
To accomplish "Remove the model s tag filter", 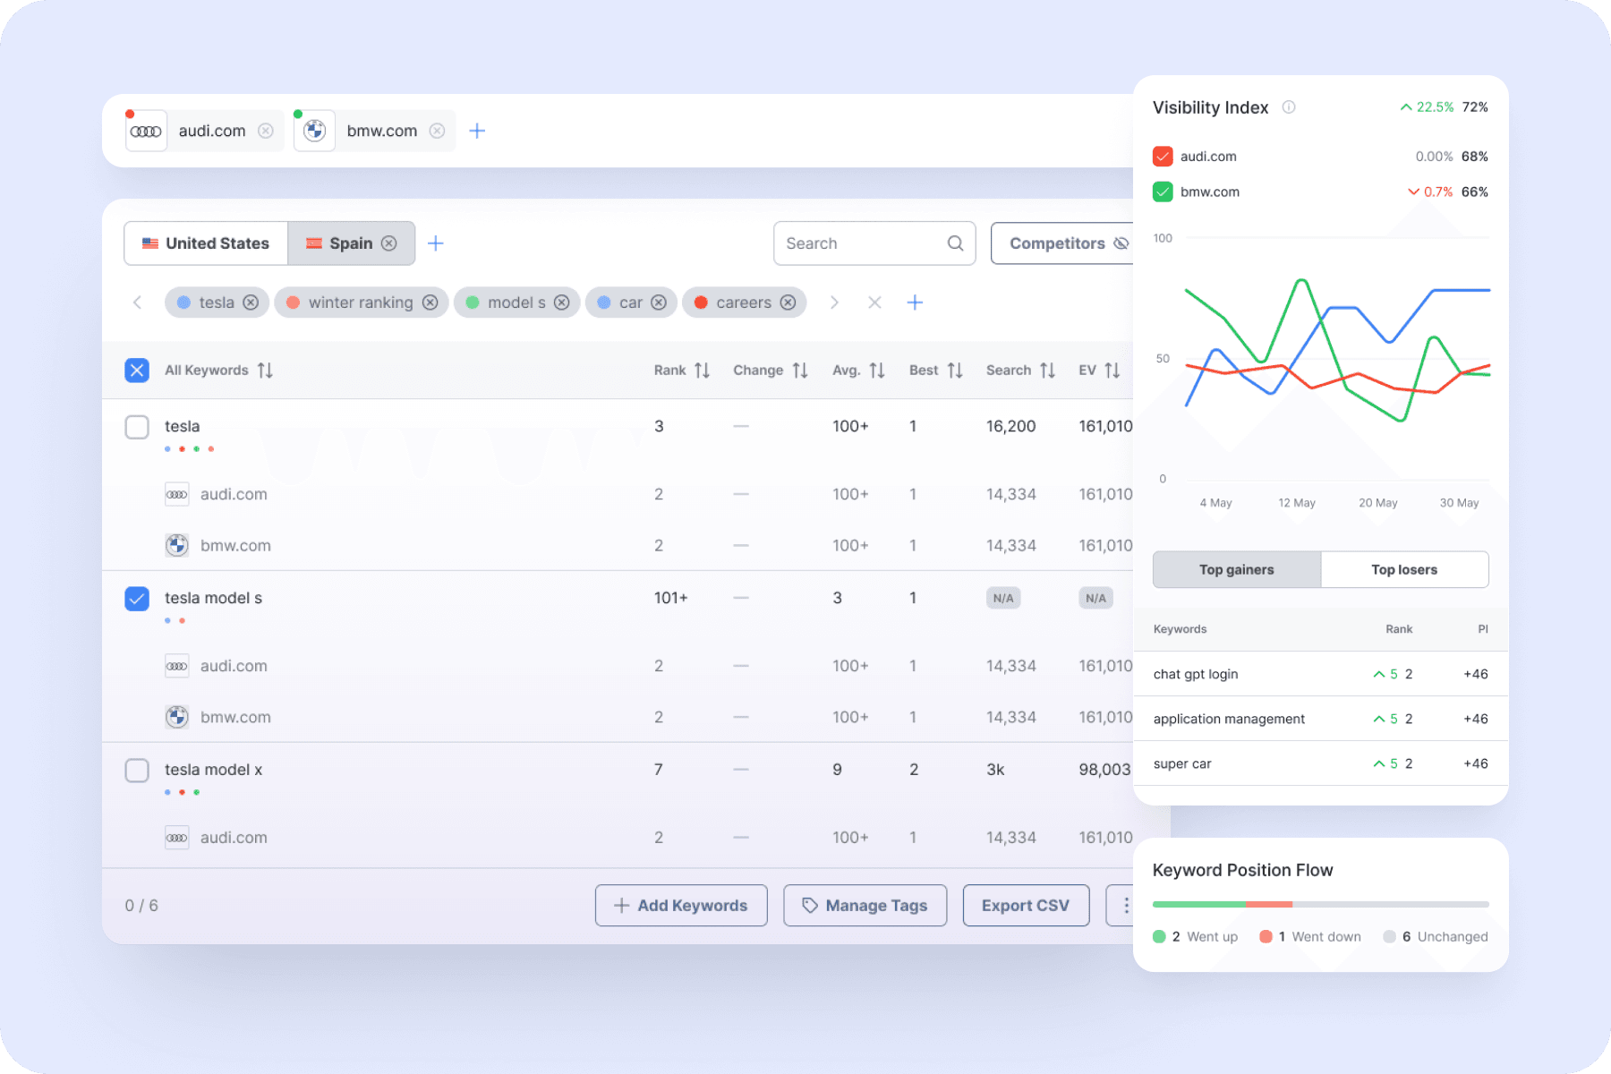I will (562, 303).
